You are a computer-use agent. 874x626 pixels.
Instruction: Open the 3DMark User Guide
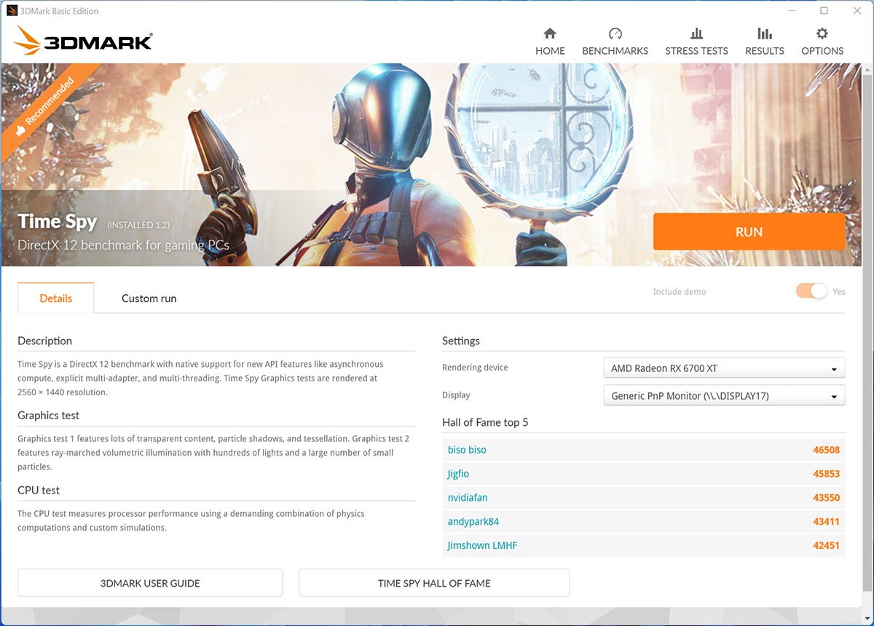[x=150, y=583]
